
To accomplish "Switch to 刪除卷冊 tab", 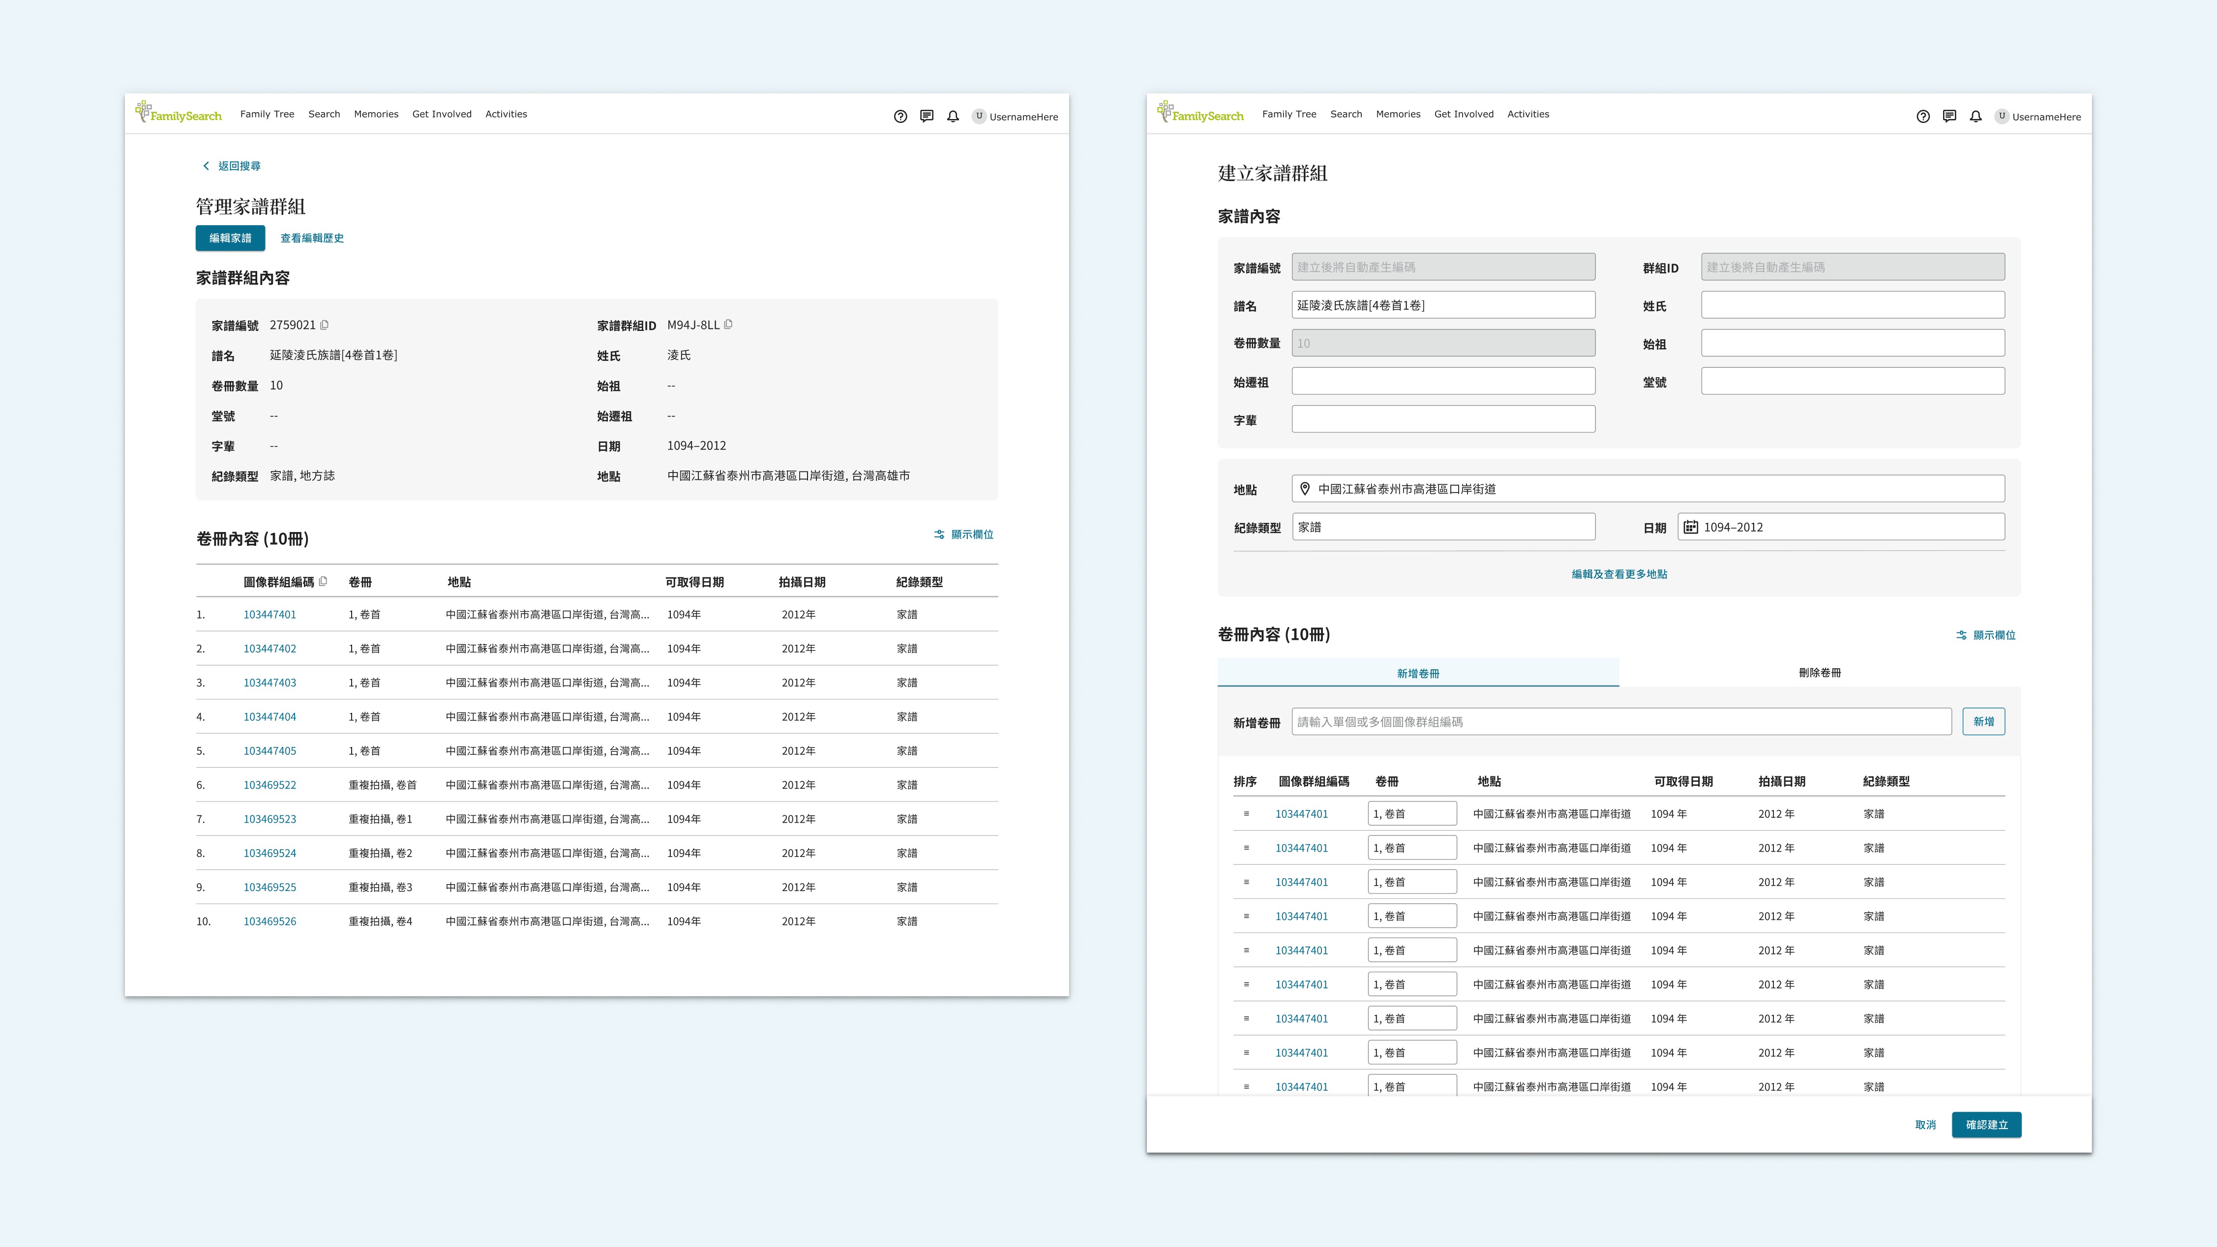I will [1820, 673].
